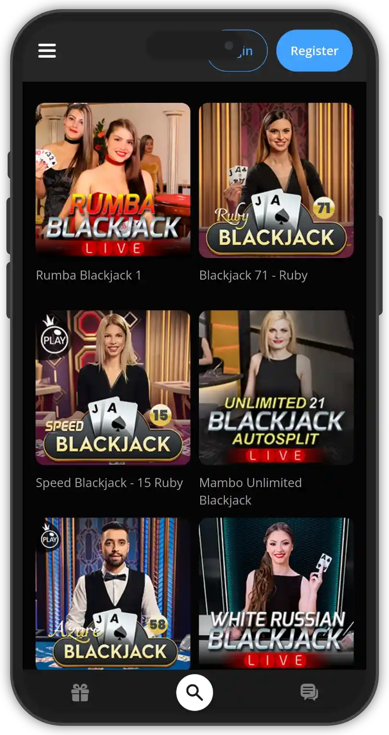This screenshot has width=389, height=735.
Task: Launch Speed Blackjack thumbnail
Action: [113, 388]
